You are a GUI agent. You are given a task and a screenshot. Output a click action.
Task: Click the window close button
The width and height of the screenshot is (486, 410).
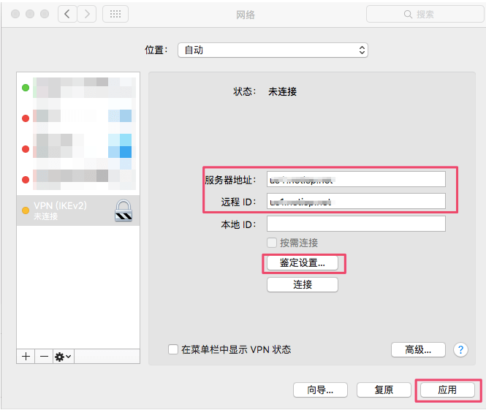pyautogui.click(x=15, y=14)
